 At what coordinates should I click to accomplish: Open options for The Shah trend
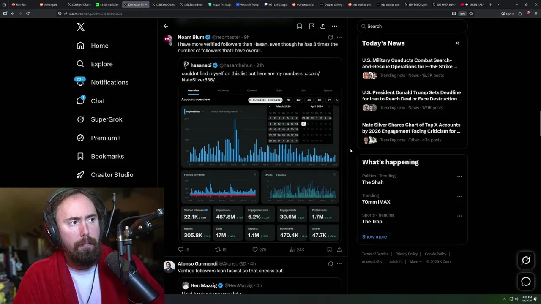coord(459,176)
